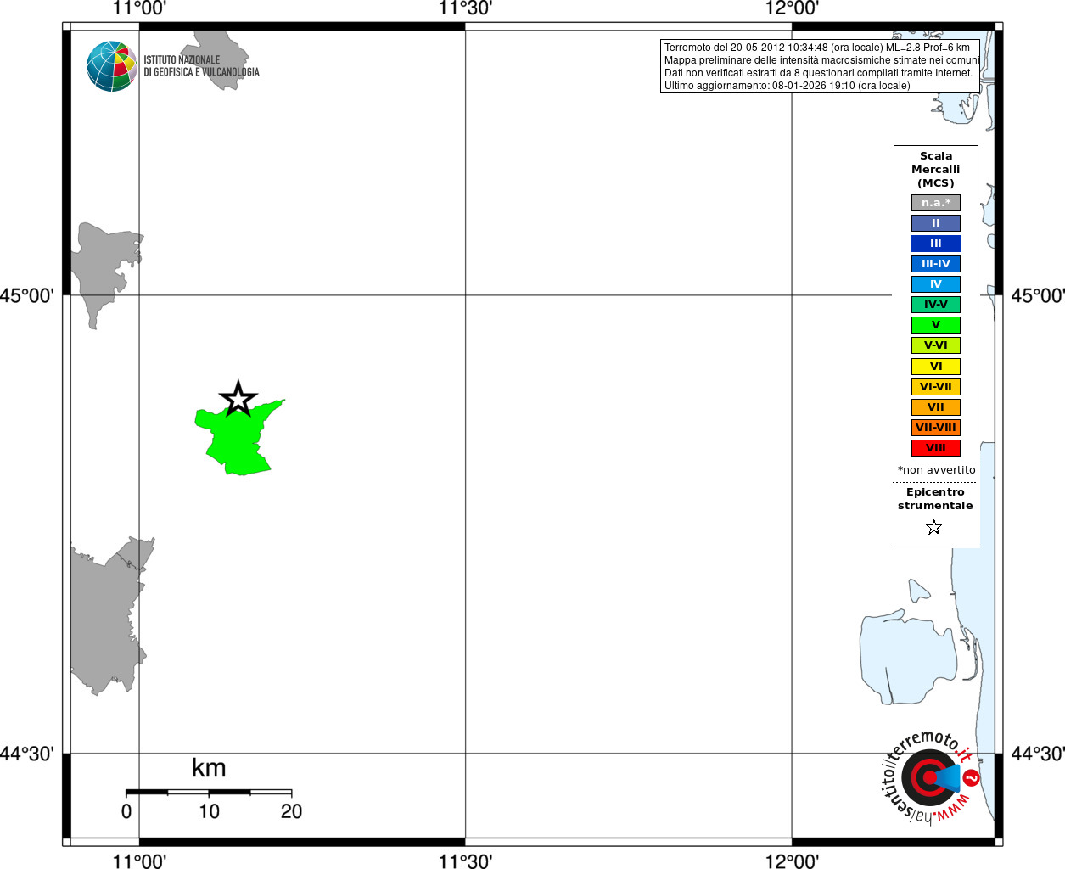Screen dimensions: 1065x869
Task: Select yellow intensity VI legend swatch
Action: coord(936,367)
